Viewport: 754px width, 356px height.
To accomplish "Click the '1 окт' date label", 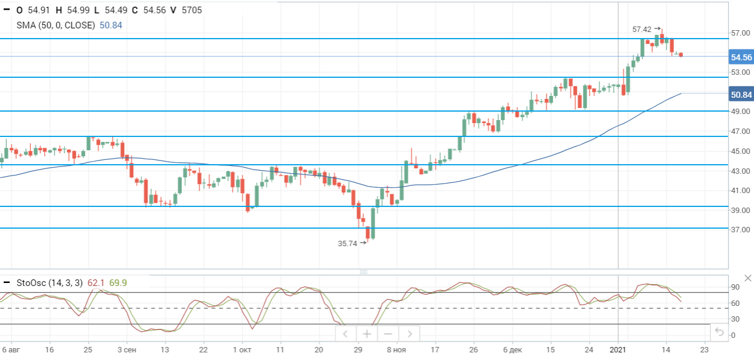I will 242,349.
